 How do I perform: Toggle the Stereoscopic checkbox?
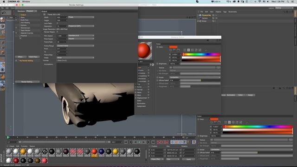click(x=16, y=28)
